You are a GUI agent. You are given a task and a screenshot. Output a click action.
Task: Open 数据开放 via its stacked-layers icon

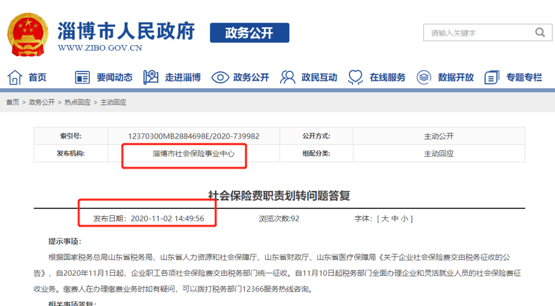coord(423,76)
